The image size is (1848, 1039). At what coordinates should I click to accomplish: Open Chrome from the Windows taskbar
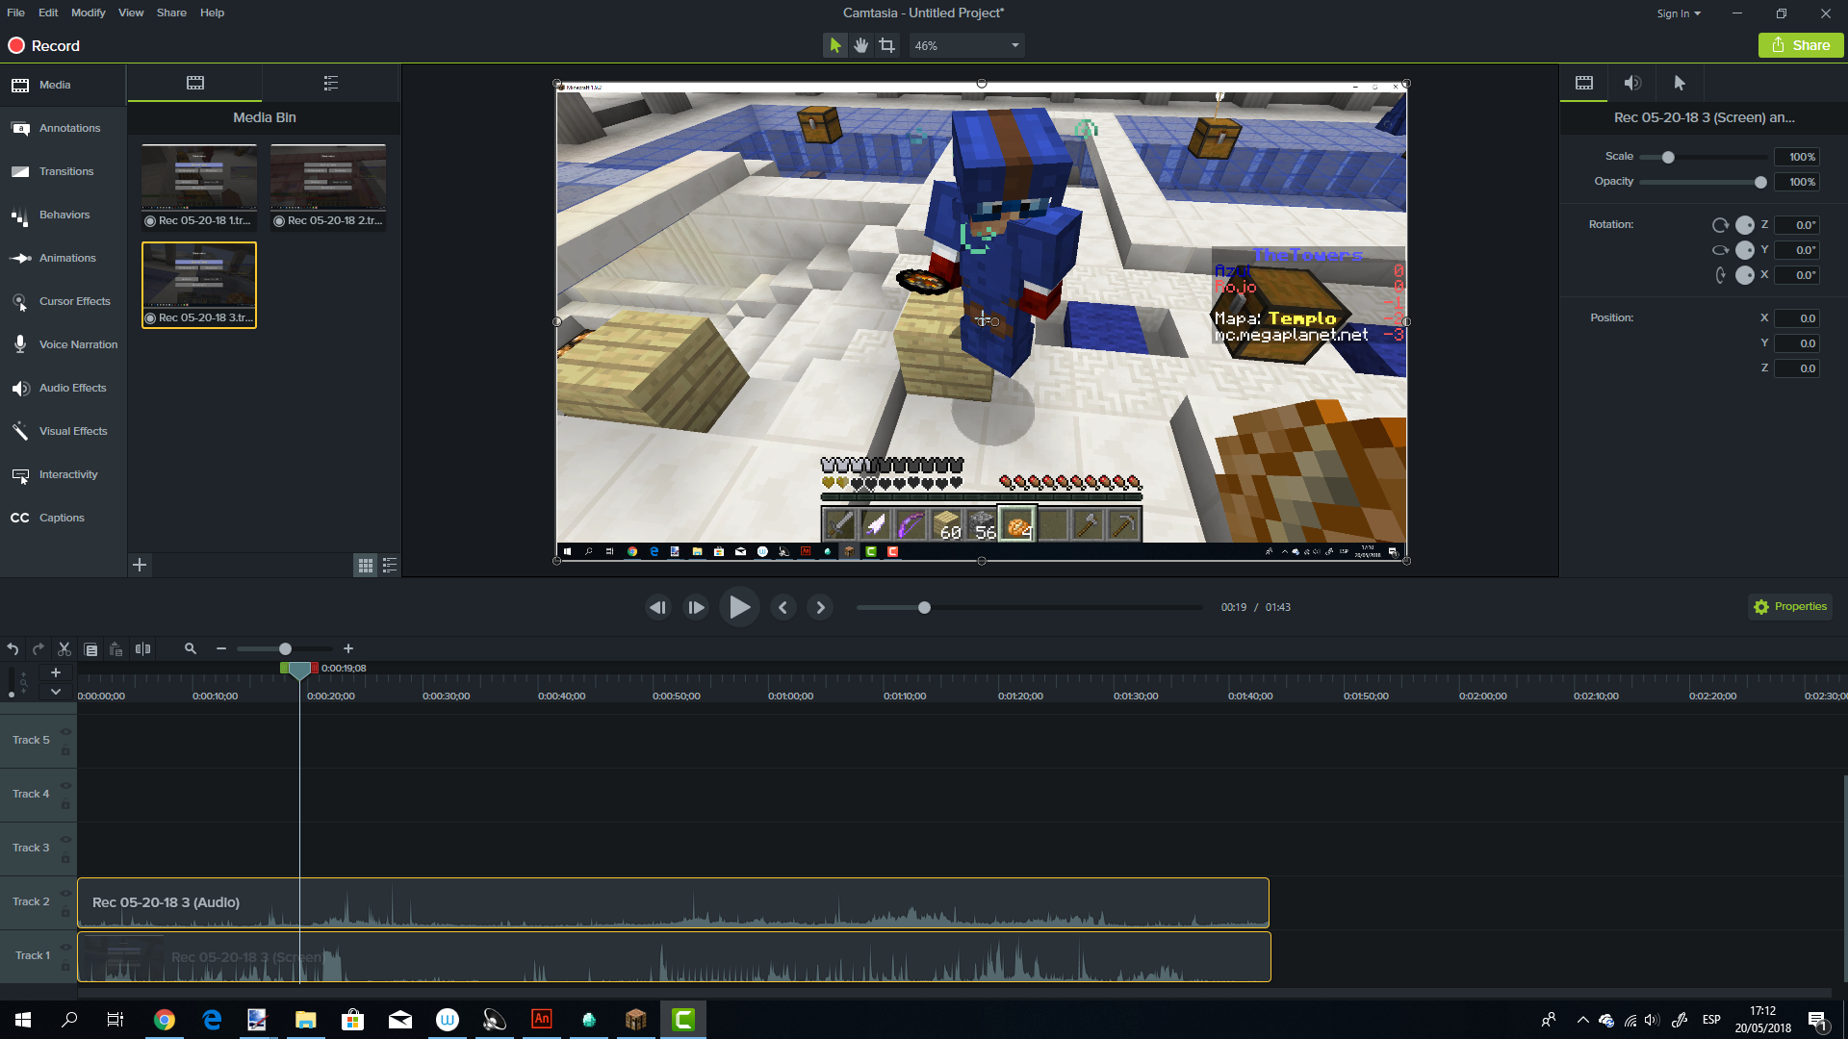[x=165, y=1020]
